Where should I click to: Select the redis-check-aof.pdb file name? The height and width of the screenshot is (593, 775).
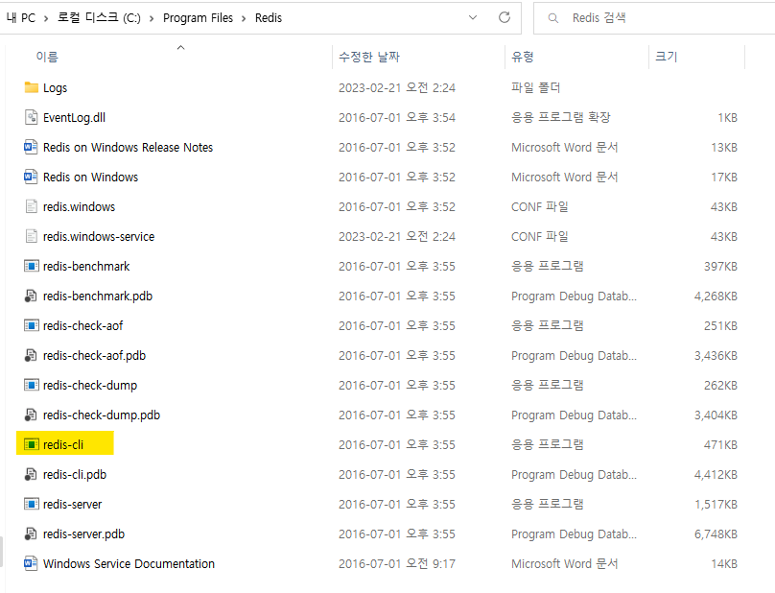tap(94, 355)
